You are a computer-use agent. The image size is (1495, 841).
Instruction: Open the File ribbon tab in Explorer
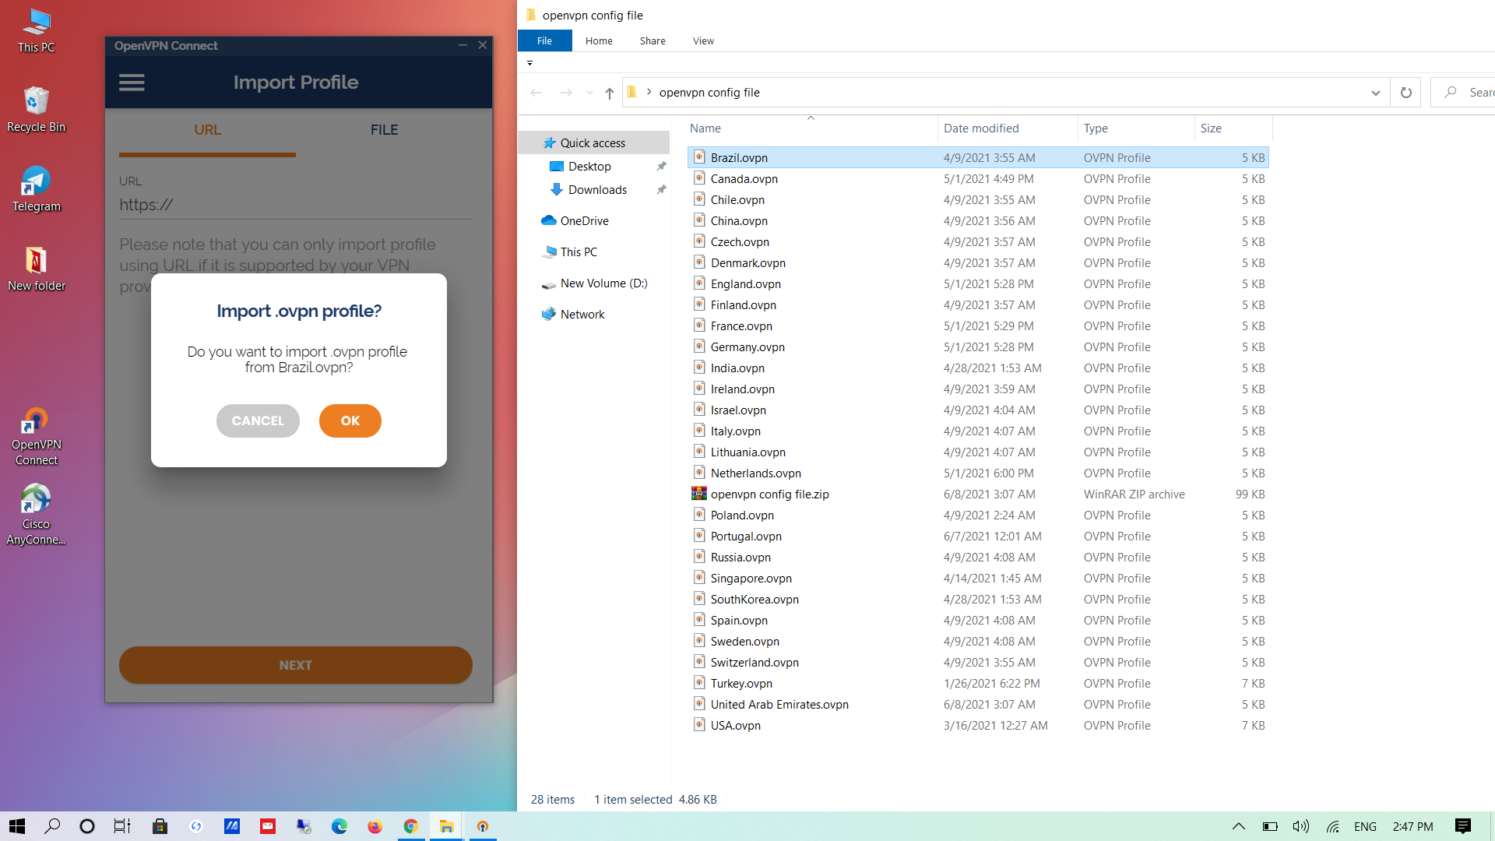click(x=544, y=40)
